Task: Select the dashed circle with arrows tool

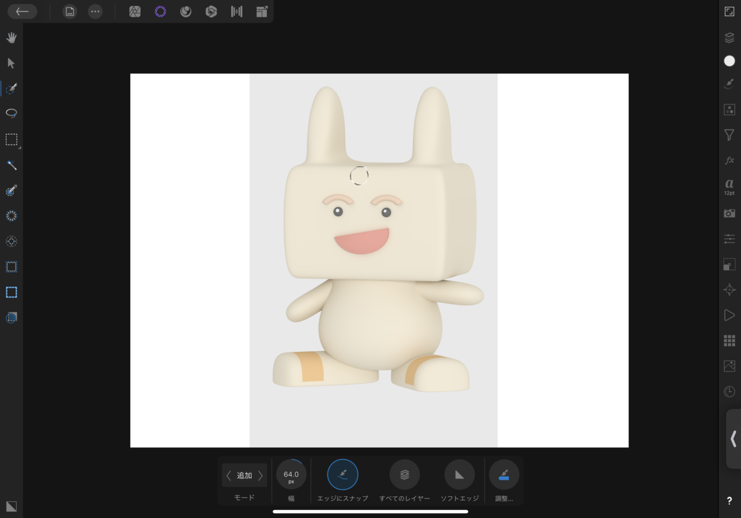Action: 11,241
